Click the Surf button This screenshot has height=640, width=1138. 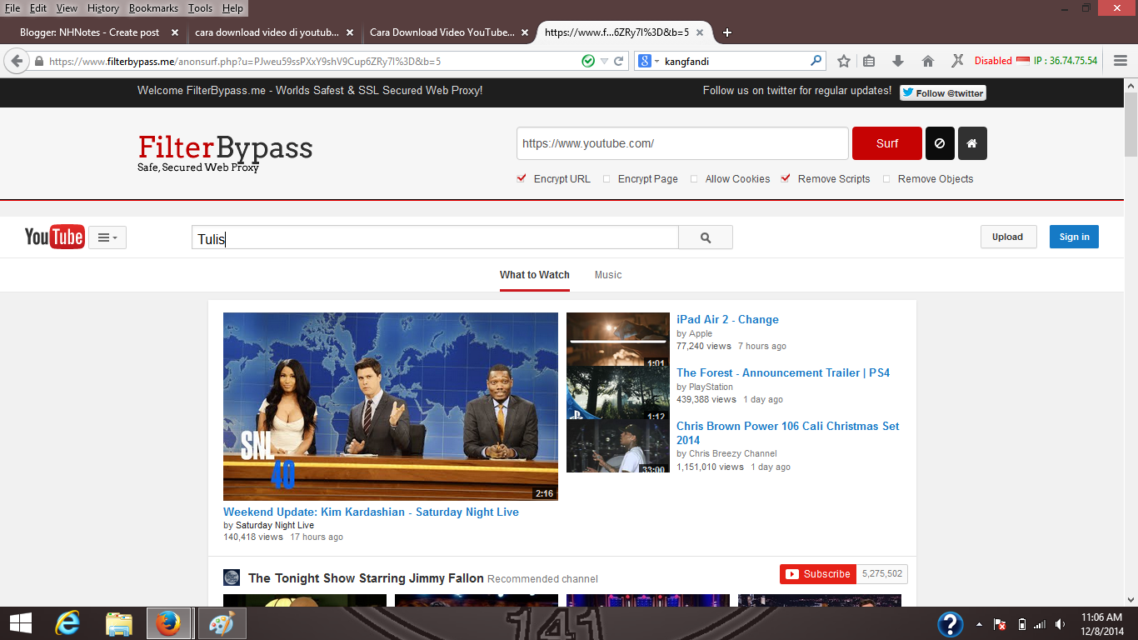pos(886,142)
